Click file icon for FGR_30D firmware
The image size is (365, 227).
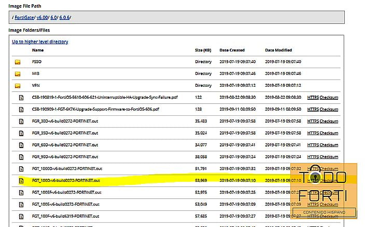(21, 122)
